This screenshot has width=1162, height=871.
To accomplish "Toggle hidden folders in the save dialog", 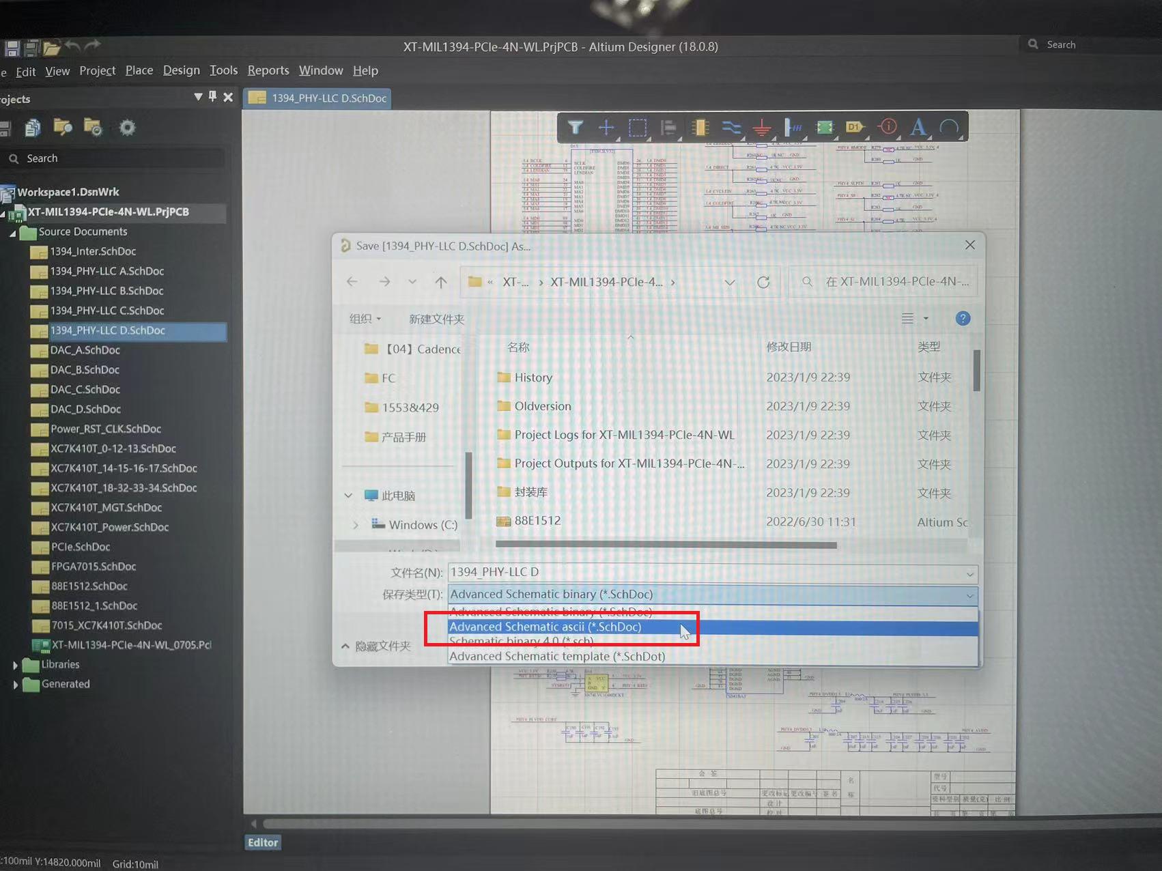I will point(380,646).
